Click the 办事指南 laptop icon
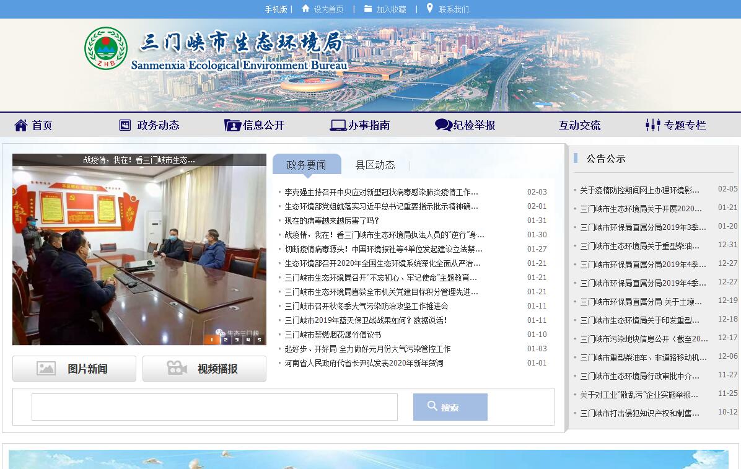Viewport: 741px width, 469px height. coord(338,125)
